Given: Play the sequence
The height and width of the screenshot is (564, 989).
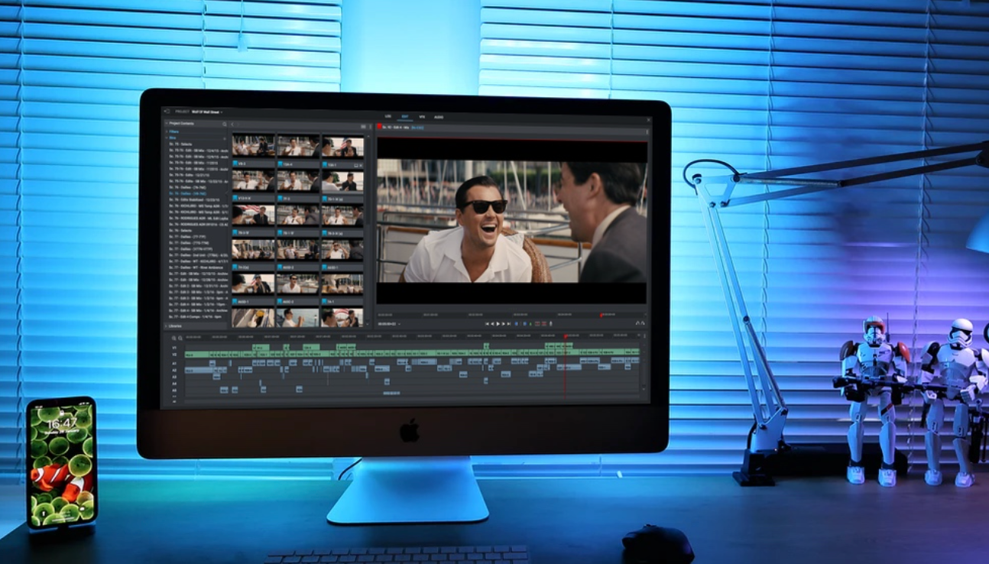Looking at the screenshot, I should (499, 323).
